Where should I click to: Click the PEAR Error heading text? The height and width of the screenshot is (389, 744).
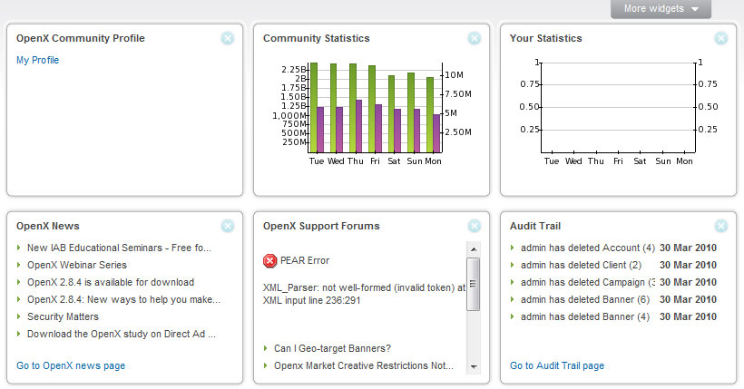(305, 260)
